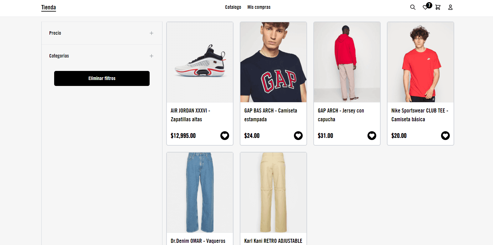Image resolution: width=493 pixels, height=245 pixels.
Task: Expand the Categorias filter section
Action: (x=151, y=56)
